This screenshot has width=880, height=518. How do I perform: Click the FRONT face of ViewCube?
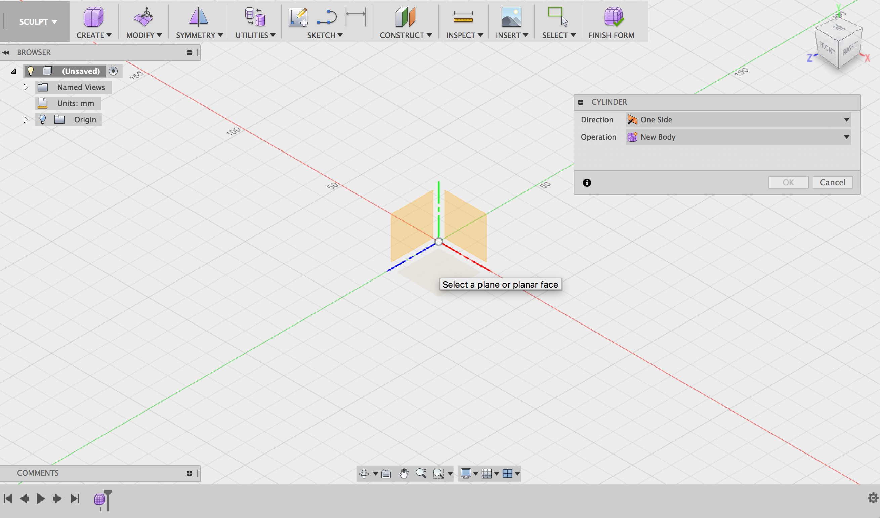(x=827, y=48)
